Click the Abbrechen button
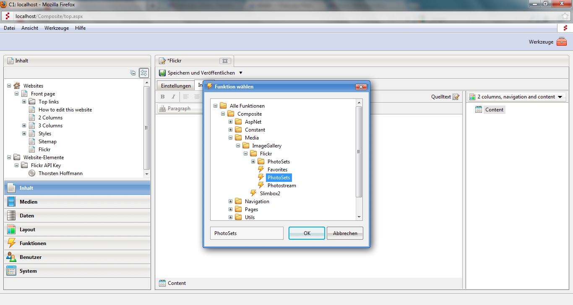This screenshot has width=573, height=305. [345, 233]
